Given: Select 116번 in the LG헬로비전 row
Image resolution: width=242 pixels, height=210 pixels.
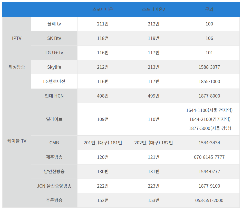Looking at the screenshot, I should [103, 81].
